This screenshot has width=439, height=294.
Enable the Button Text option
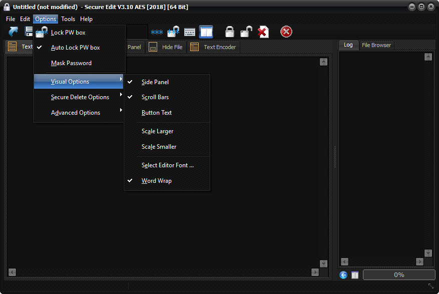[x=167, y=113]
